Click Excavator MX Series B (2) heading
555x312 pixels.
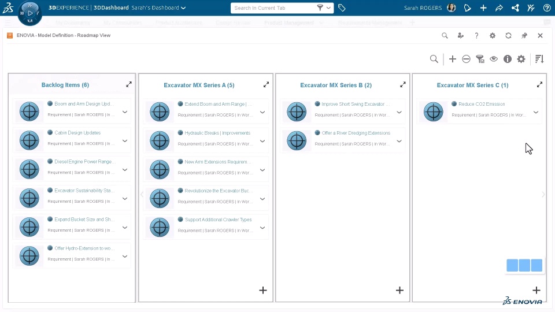click(336, 86)
